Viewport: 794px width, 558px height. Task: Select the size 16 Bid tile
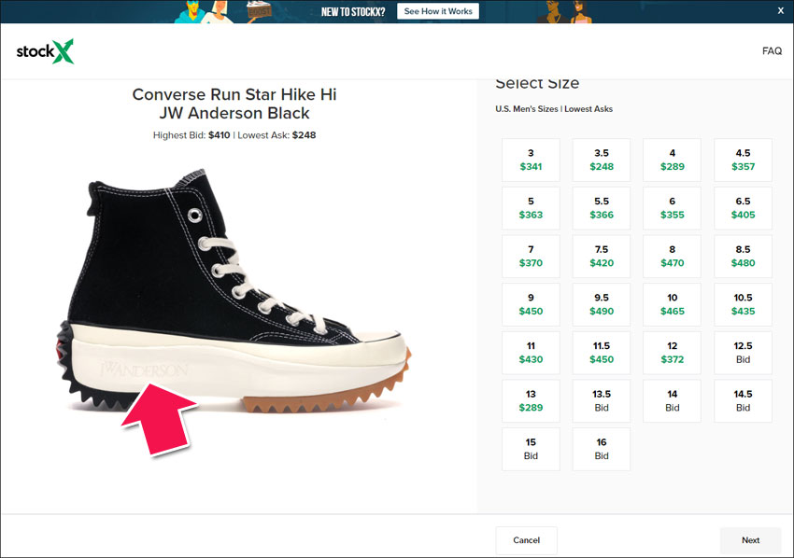[601, 449]
